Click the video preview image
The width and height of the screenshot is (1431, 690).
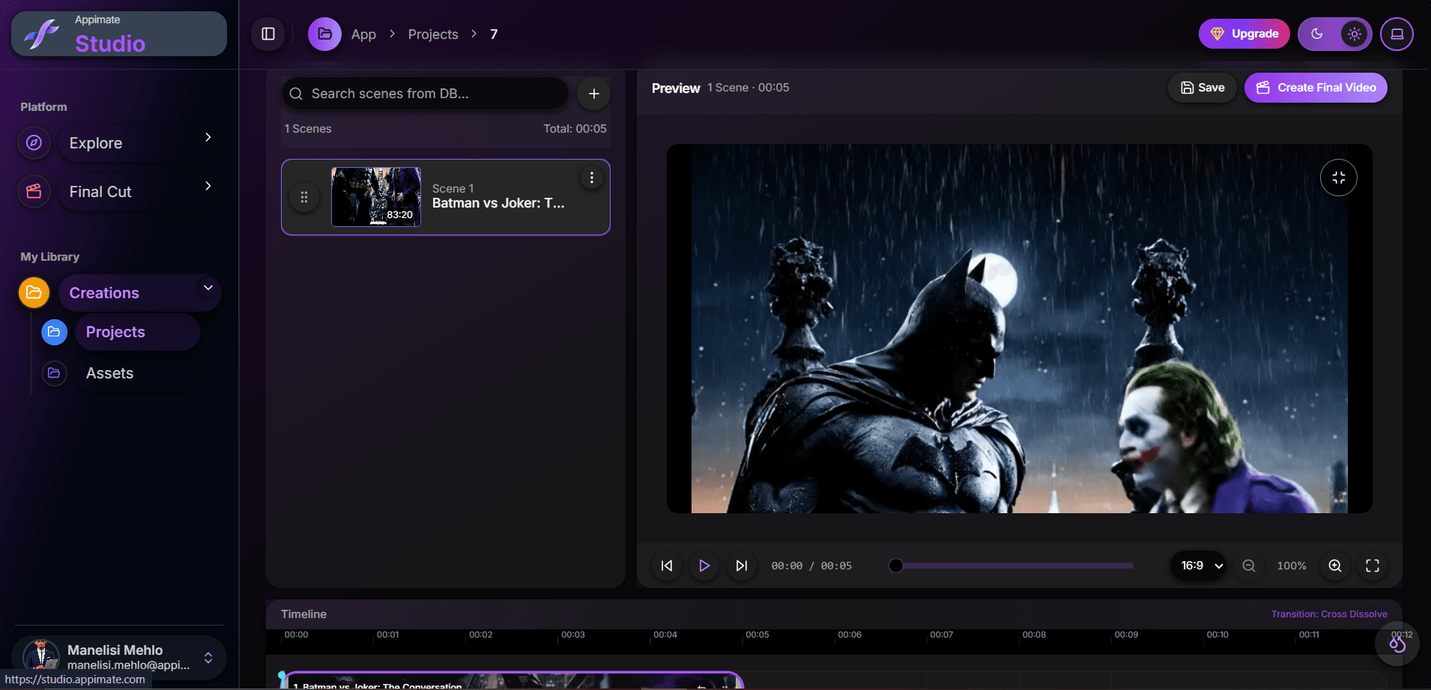[x=1019, y=329]
